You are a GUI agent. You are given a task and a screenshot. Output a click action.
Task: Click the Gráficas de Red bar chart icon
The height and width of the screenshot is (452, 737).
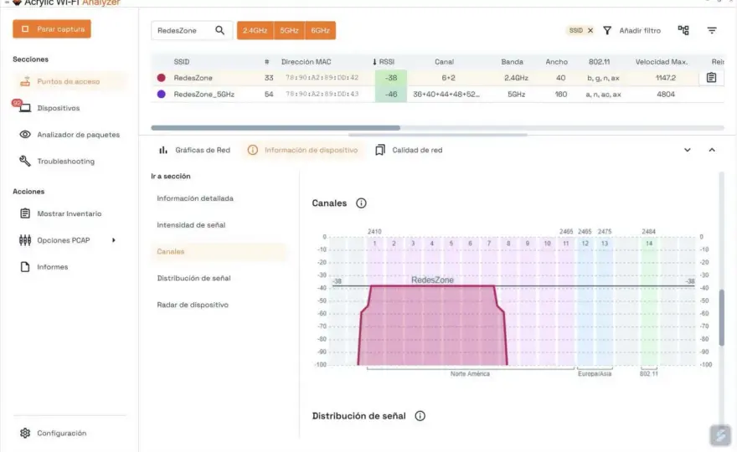(163, 151)
